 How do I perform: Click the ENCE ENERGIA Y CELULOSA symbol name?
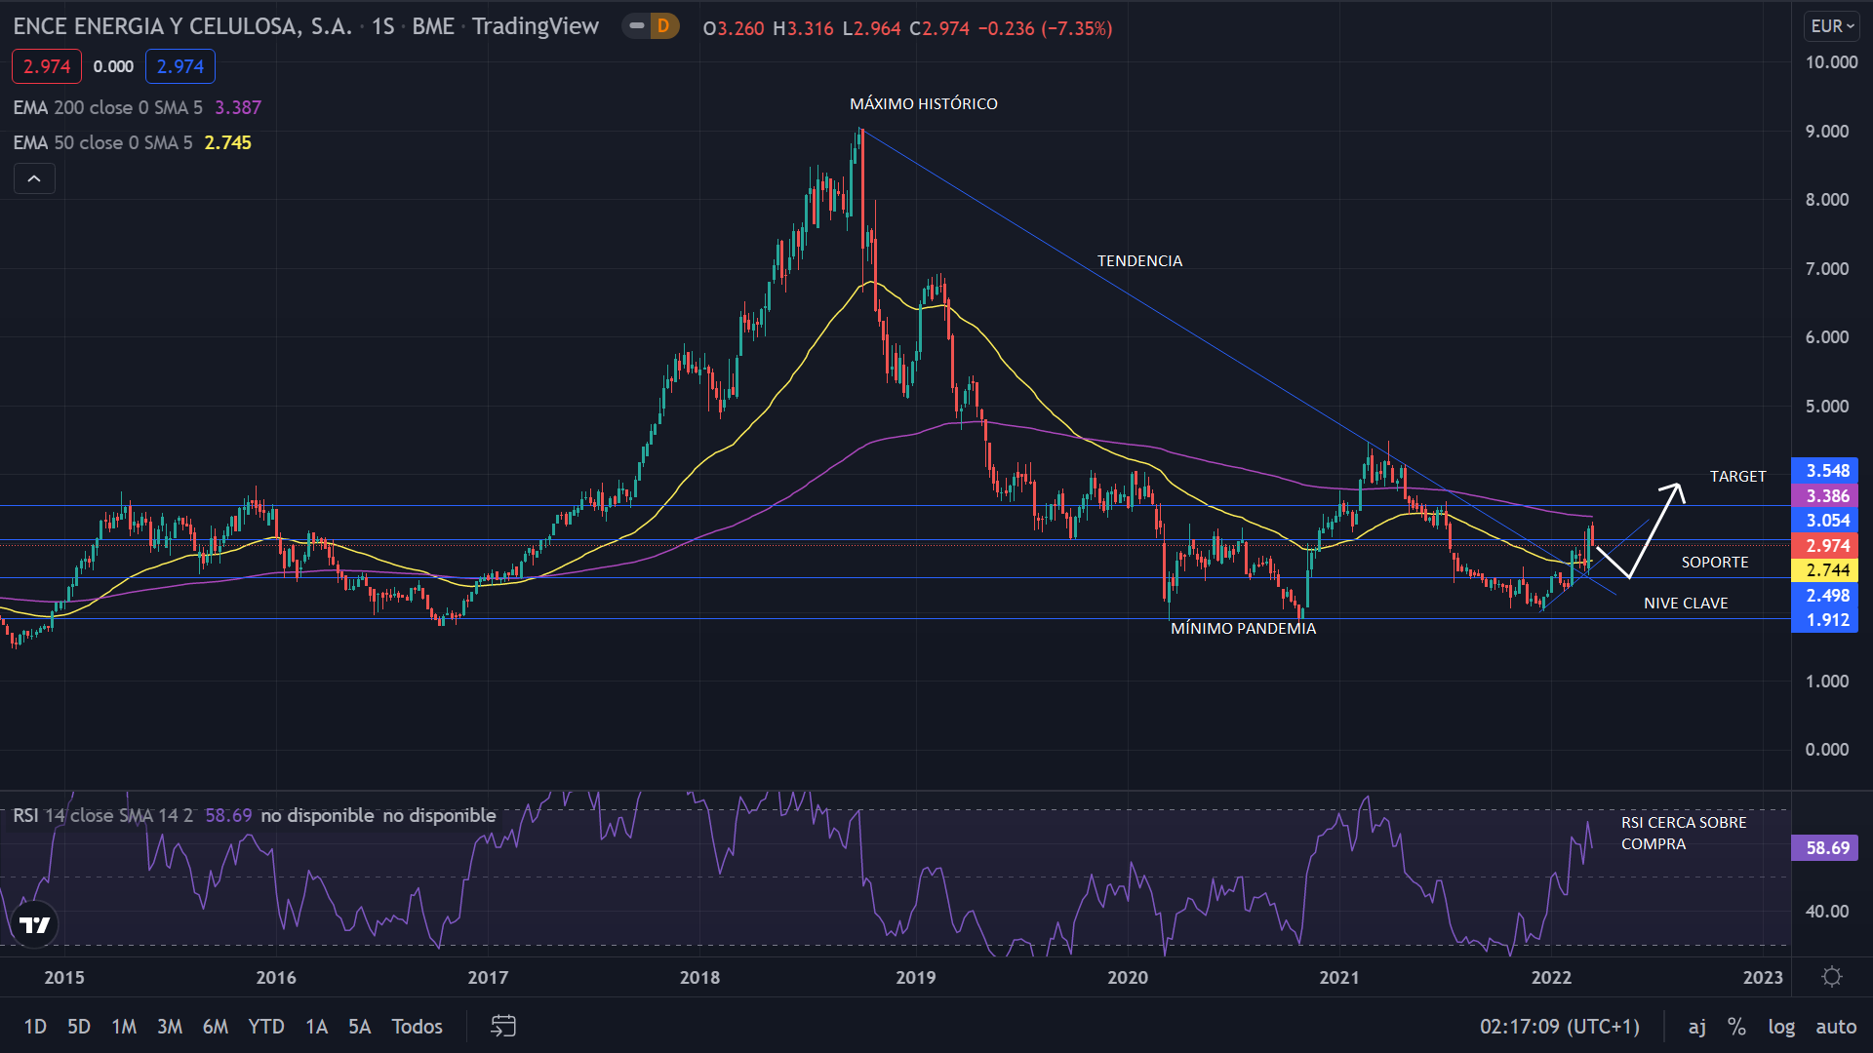[x=176, y=27]
